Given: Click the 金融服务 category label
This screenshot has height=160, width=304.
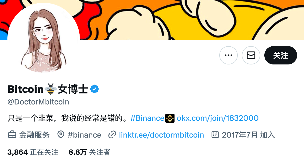Looking at the screenshot, I should pyautogui.click(x=34, y=135).
